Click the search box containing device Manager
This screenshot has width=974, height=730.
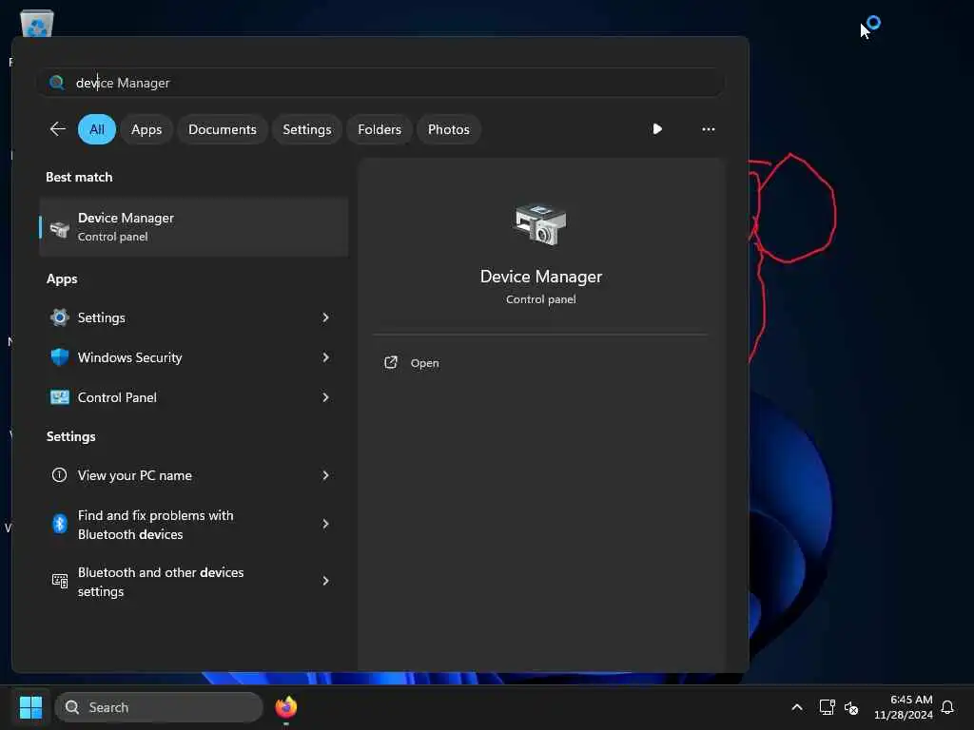click(381, 83)
